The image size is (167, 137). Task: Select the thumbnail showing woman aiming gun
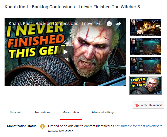click(145, 27)
